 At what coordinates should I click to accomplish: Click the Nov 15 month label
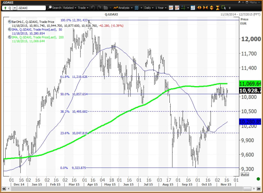click(226, 184)
